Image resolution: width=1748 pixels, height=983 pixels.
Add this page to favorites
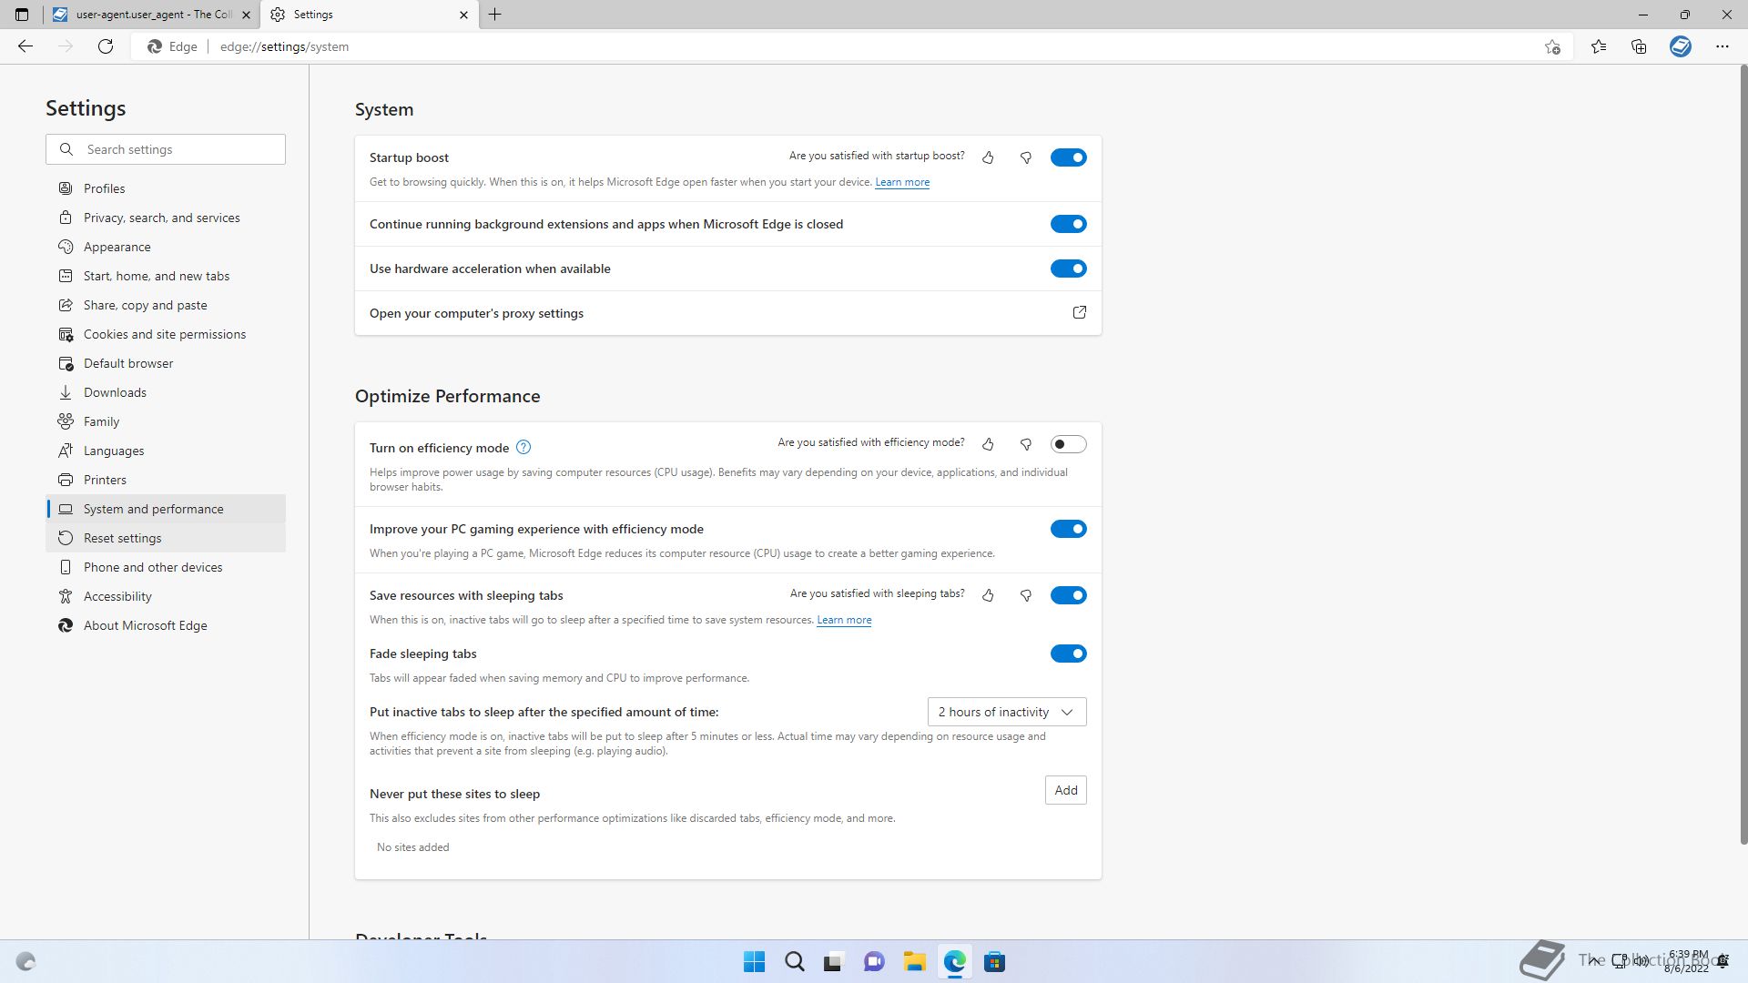coord(1552,46)
